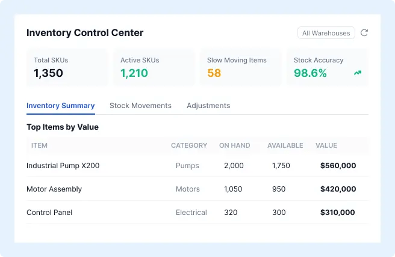The image size is (395, 257).
Task: Sort by the AVAILABLE column header
Action: tap(285, 145)
